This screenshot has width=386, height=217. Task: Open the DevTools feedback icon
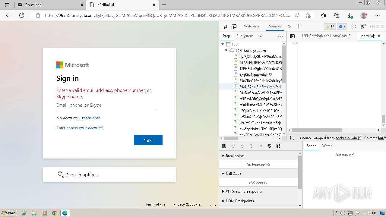click(363, 27)
